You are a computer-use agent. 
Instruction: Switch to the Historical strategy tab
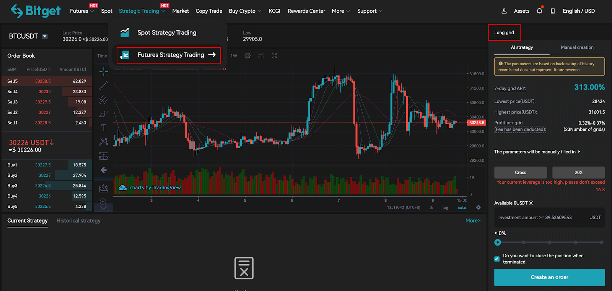point(78,221)
